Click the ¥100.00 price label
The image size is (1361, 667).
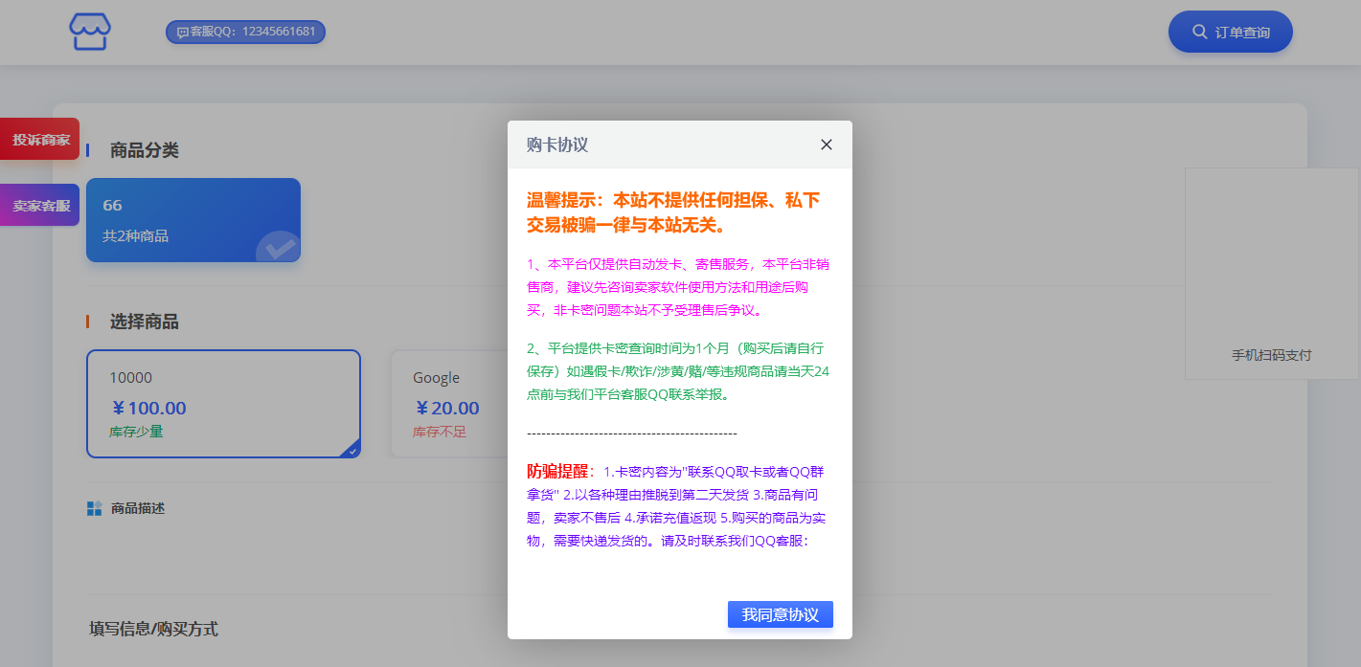[148, 409]
